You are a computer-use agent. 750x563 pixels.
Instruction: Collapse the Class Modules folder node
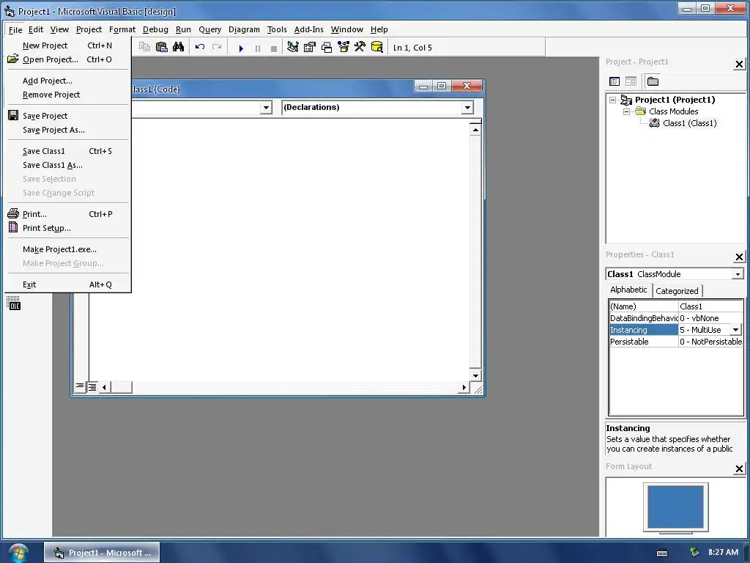point(627,111)
